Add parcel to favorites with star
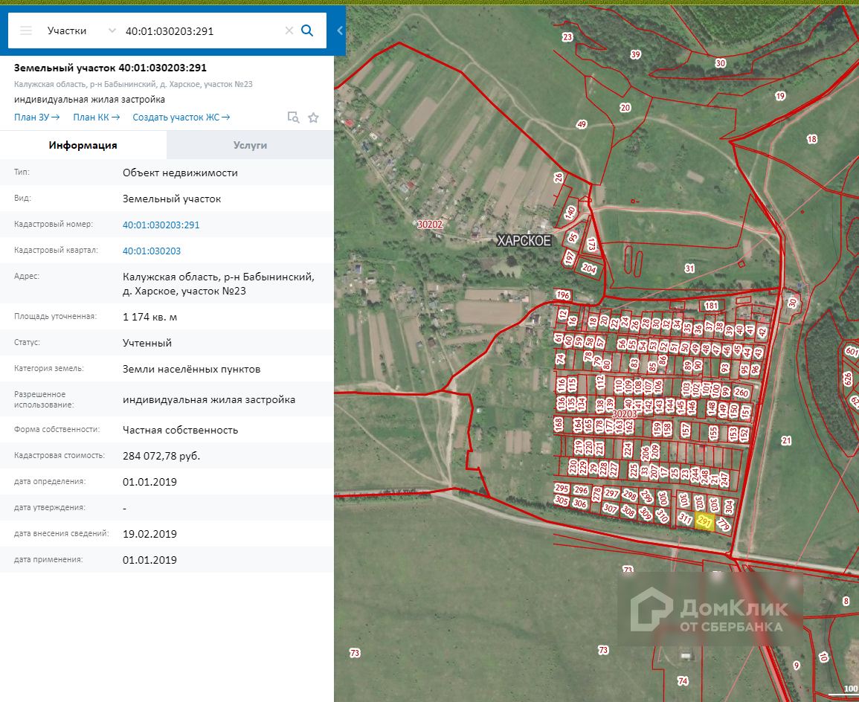 click(x=314, y=117)
